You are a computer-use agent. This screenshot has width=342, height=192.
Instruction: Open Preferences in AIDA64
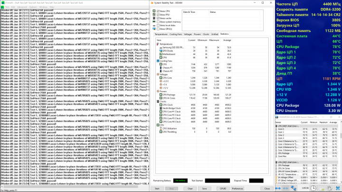(237, 189)
